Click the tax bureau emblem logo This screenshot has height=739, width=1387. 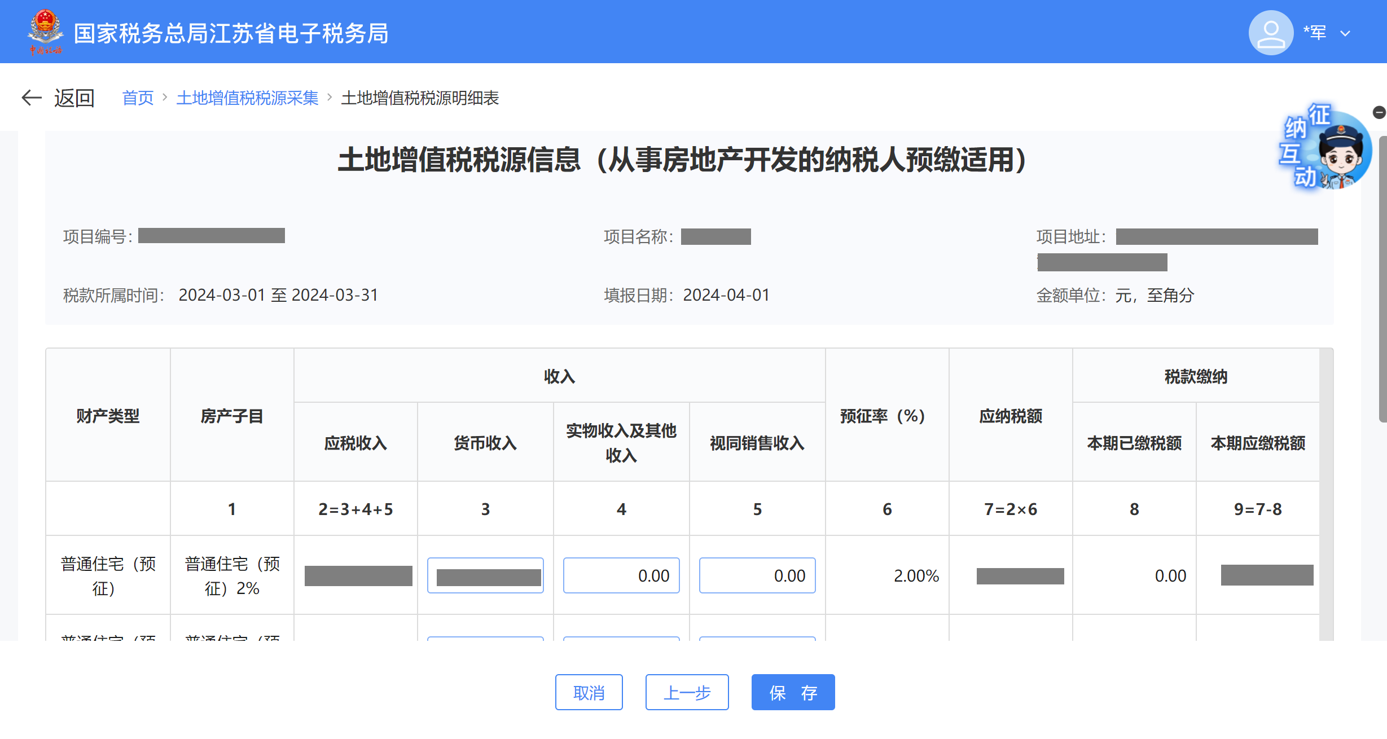coord(45,32)
